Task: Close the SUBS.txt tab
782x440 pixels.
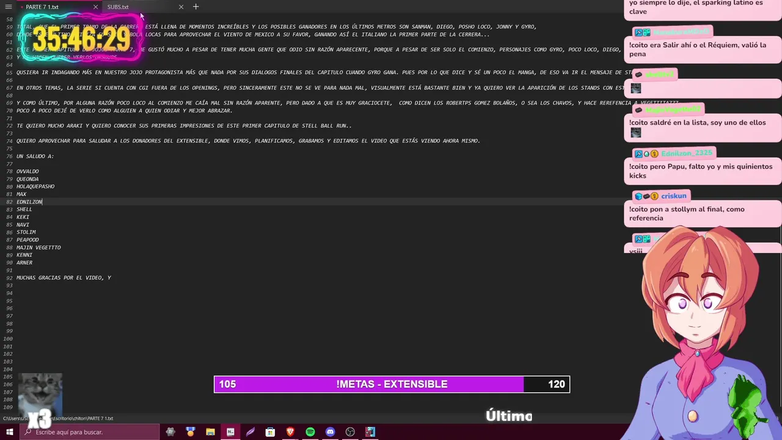Action: 181,7
